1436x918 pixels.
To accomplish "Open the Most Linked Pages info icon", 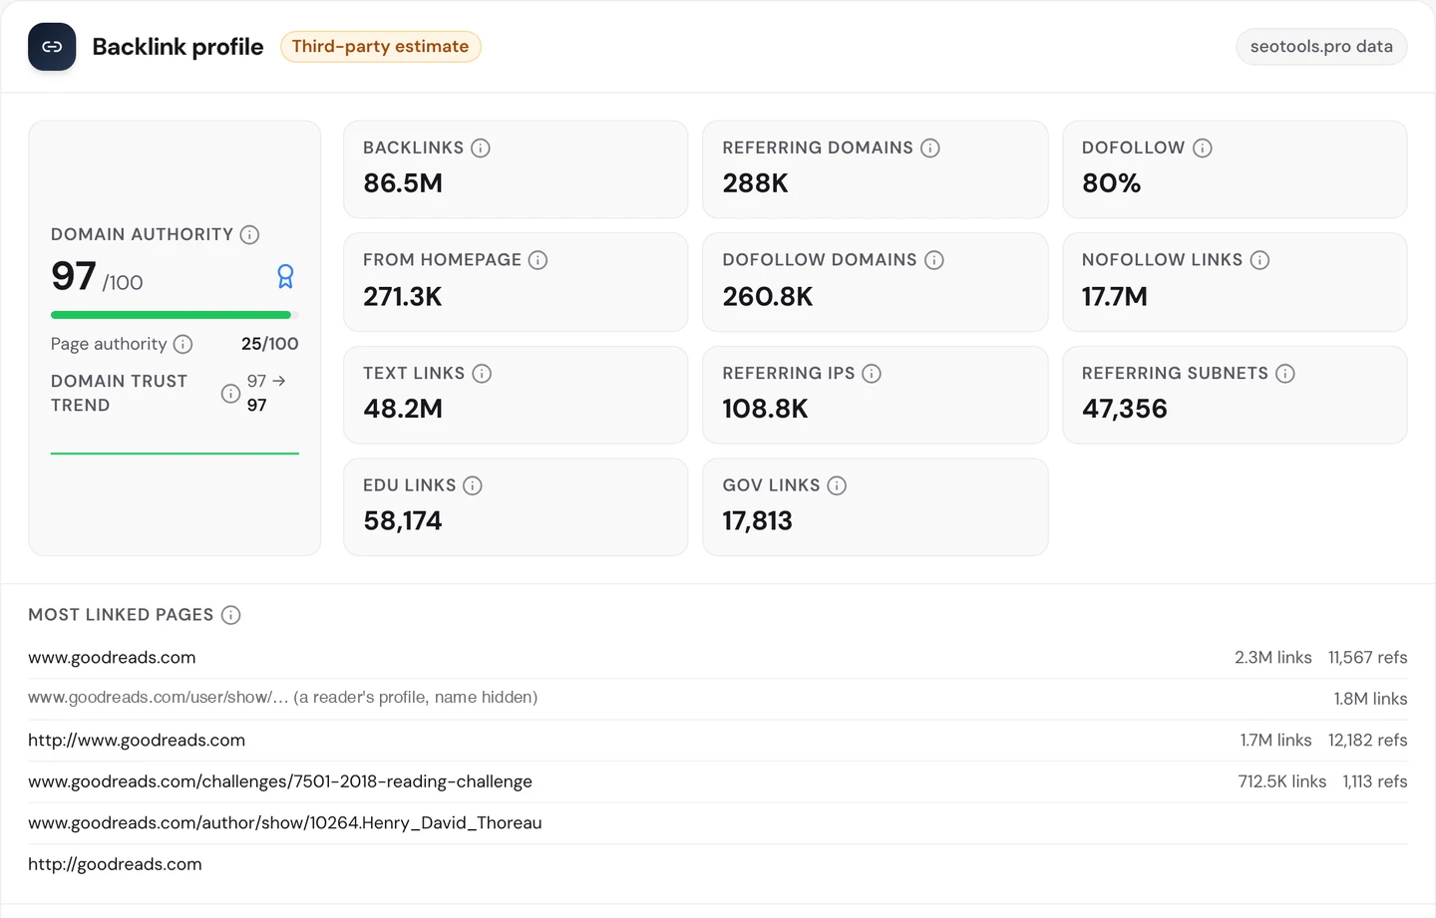I will (231, 615).
